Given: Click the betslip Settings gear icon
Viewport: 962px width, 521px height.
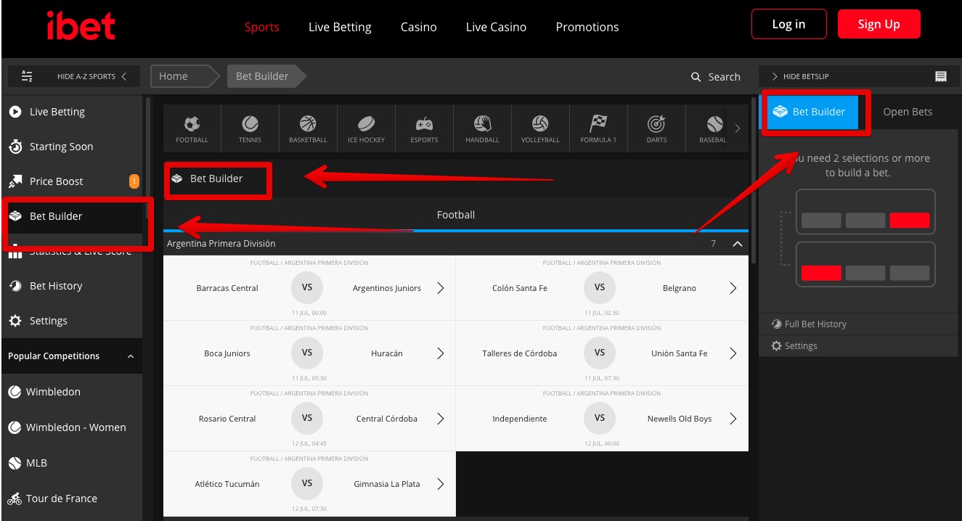Looking at the screenshot, I should (x=776, y=346).
